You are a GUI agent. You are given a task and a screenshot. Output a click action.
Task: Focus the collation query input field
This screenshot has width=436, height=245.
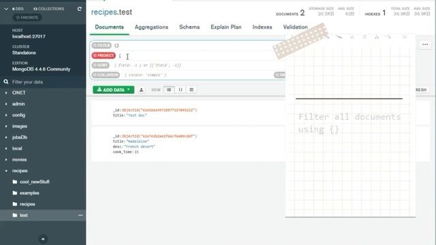[x=198, y=75]
